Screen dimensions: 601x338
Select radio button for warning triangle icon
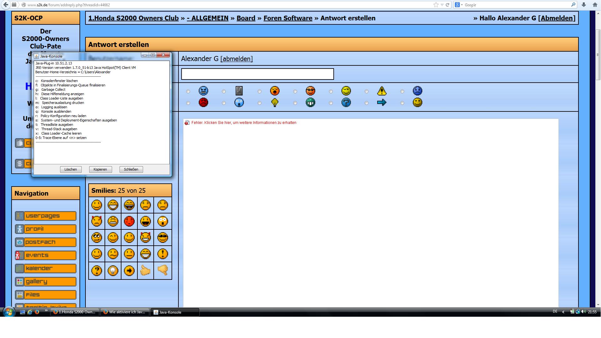click(x=367, y=91)
